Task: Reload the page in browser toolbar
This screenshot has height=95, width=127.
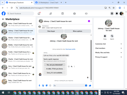Action: pyautogui.click(x=12, y=8)
